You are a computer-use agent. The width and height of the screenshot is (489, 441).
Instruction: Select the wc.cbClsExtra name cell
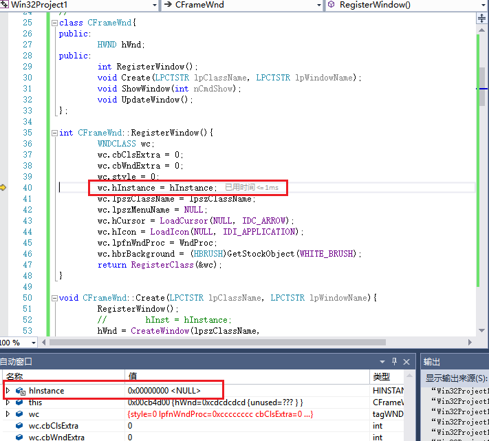click(54, 426)
